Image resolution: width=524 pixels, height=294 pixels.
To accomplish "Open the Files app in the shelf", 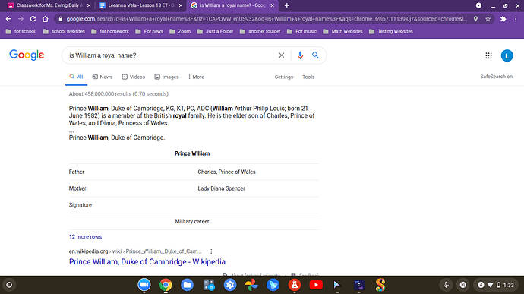I will tap(187, 285).
